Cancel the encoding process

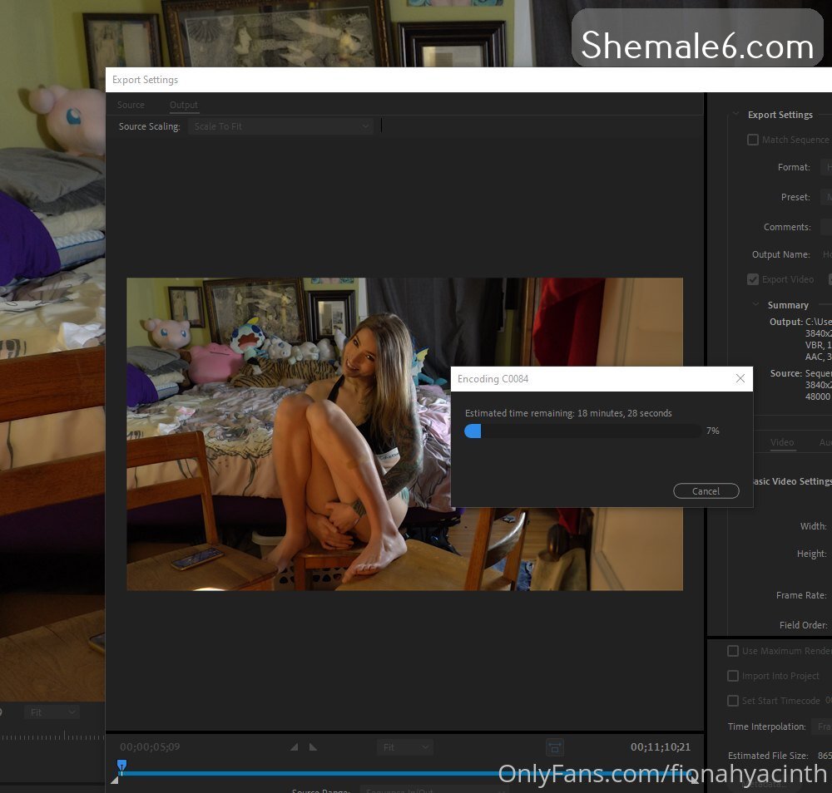click(706, 491)
